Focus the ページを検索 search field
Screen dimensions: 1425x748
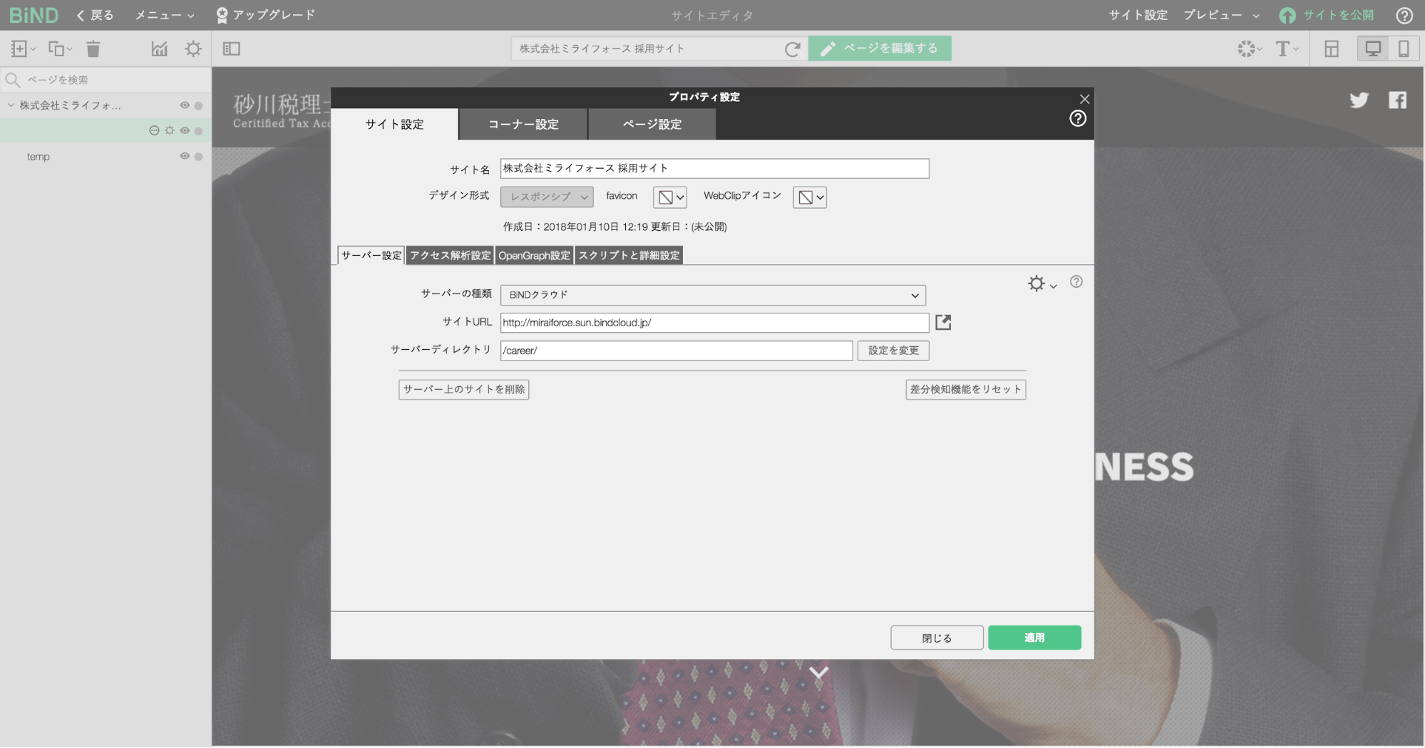point(106,80)
